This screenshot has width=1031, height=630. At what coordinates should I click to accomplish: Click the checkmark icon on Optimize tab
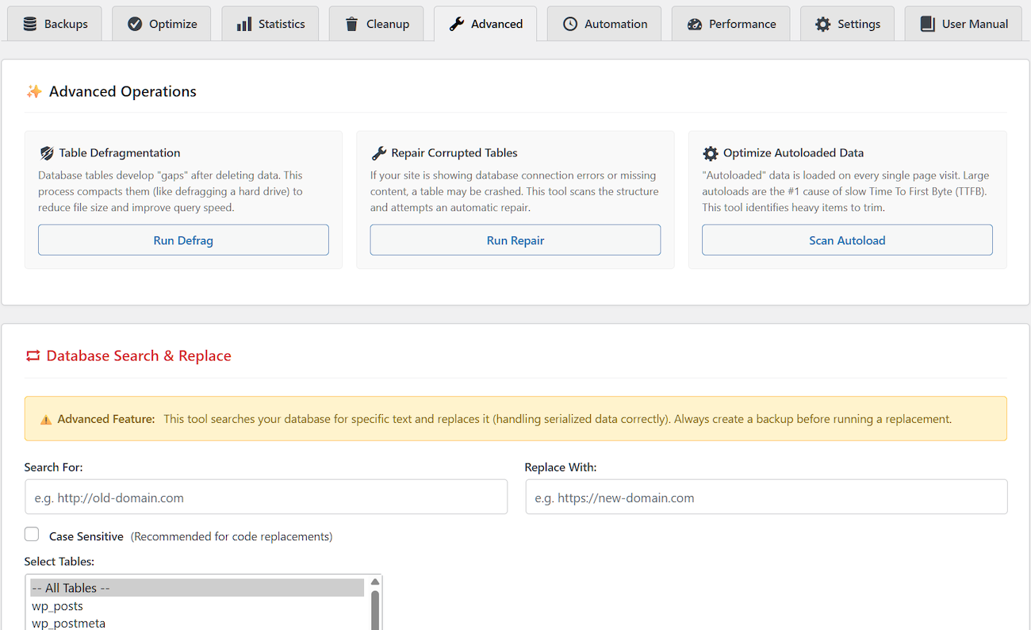click(135, 24)
